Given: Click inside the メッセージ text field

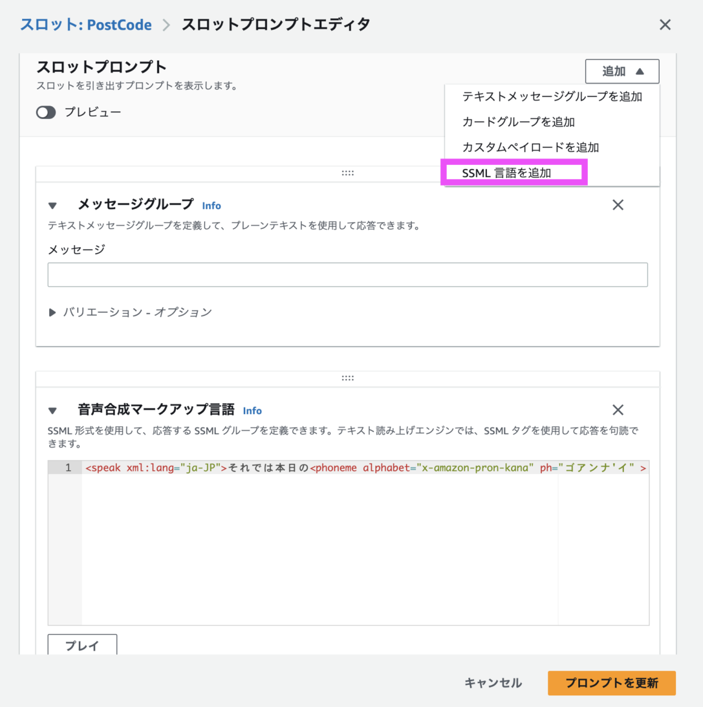Looking at the screenshot, I should [x=347, y=274].
